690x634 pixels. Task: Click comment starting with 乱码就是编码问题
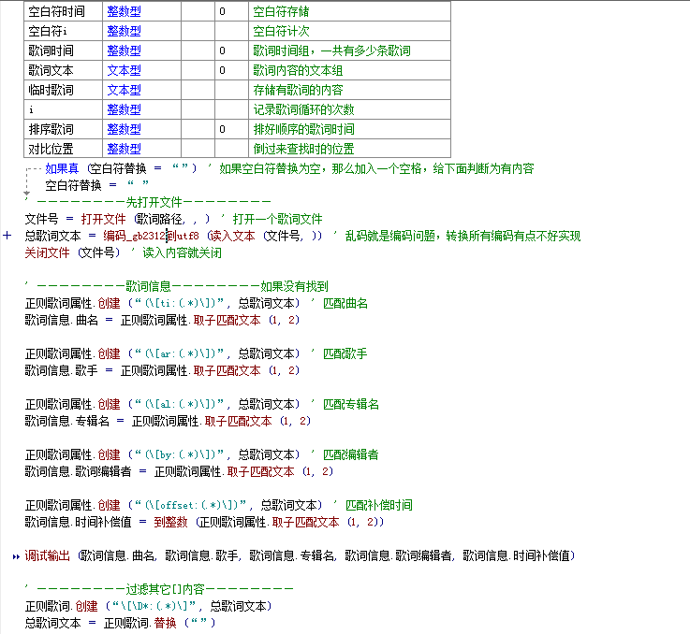coord(462,236)
